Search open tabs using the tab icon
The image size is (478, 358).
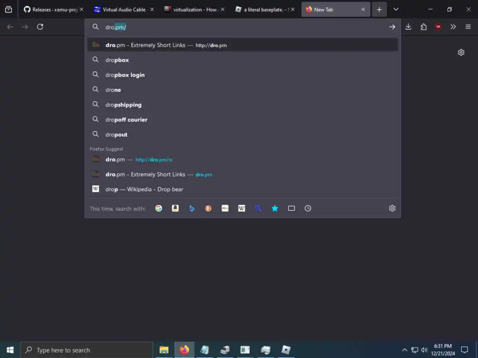click(x=291, y=208)
